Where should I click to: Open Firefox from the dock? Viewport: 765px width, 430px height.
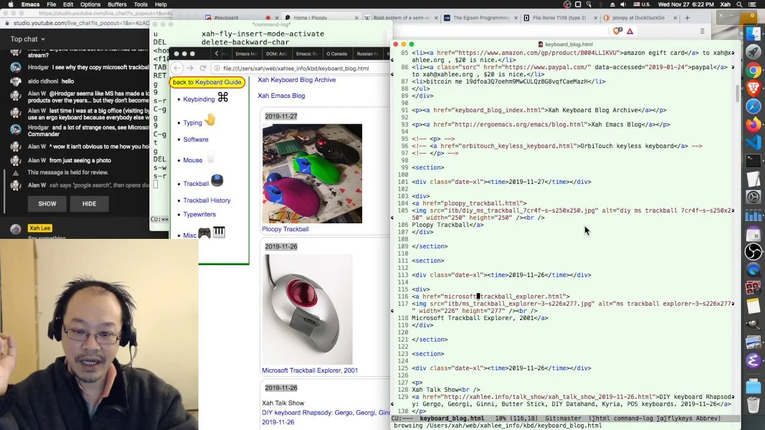[754, 125]
